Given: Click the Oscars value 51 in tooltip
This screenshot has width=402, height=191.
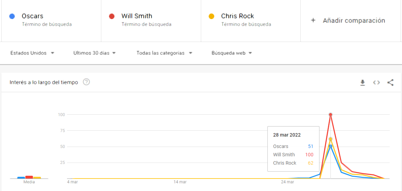Looking at the screenshot, I should tap(310, 146).
